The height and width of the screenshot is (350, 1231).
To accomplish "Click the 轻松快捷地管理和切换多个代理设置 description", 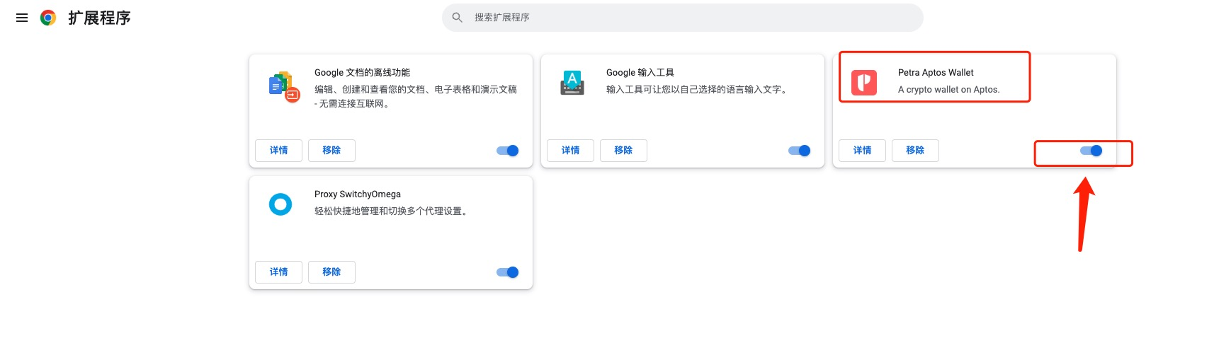I will pyautogui.click(x=392, y=211).
